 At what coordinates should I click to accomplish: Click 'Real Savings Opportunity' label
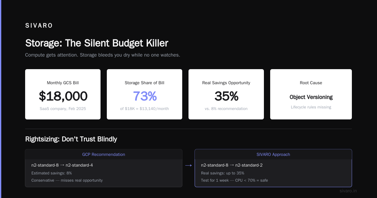pyautogui.click(x=226, y=83)
